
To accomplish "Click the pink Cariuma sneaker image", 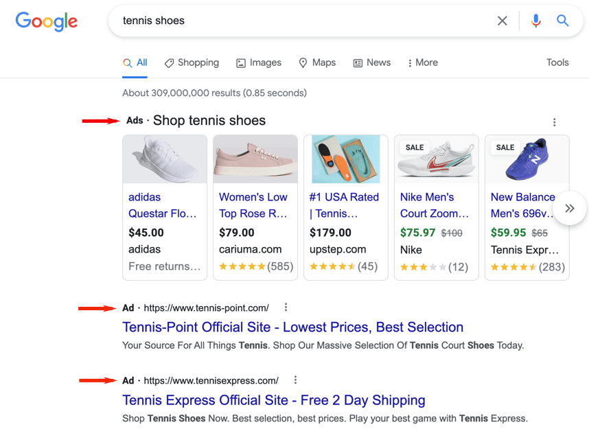I will [x=255, y=159].
